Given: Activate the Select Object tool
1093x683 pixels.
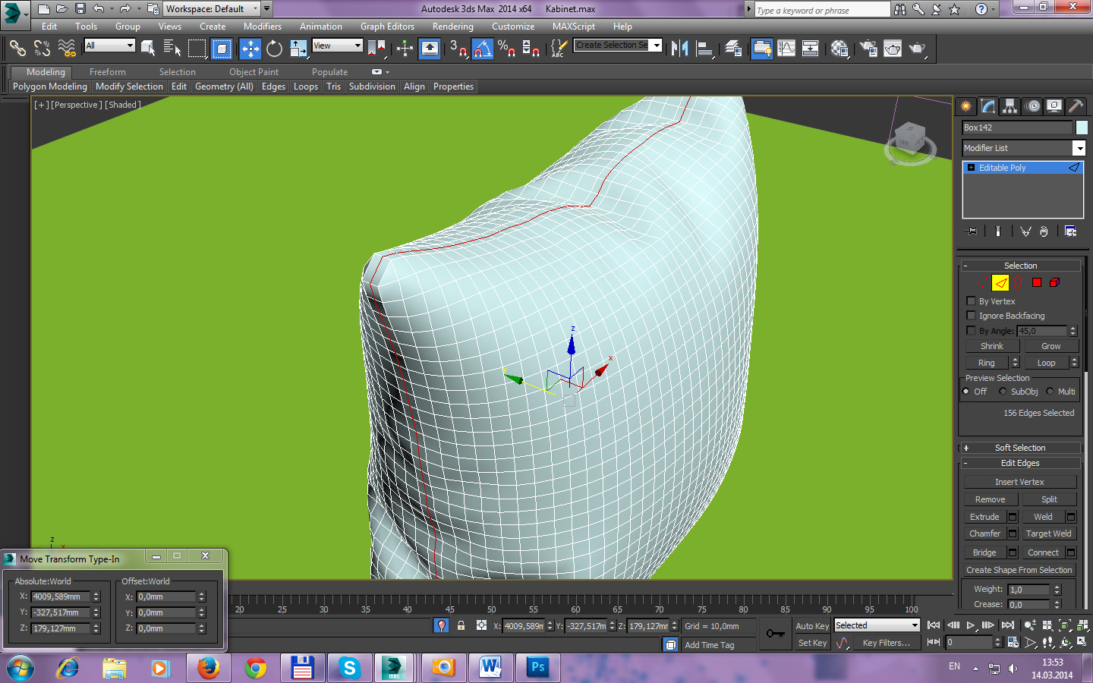Looking at the screenshot, I should (148, 49).
